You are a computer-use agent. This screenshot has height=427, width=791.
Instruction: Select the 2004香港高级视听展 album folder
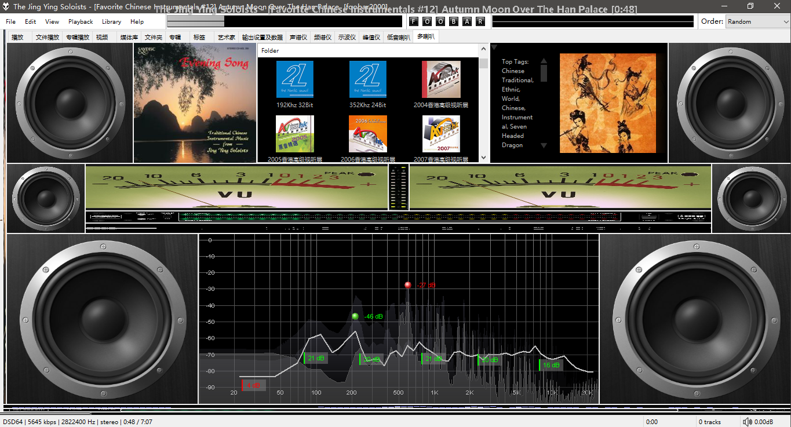click(x=440, y=79)
